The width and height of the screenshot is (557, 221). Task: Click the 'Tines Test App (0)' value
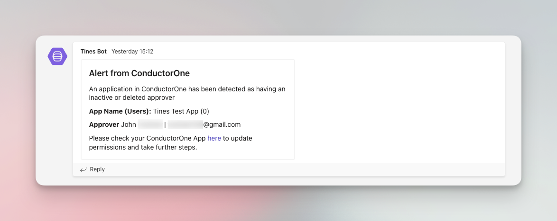[x=181, y=111]
